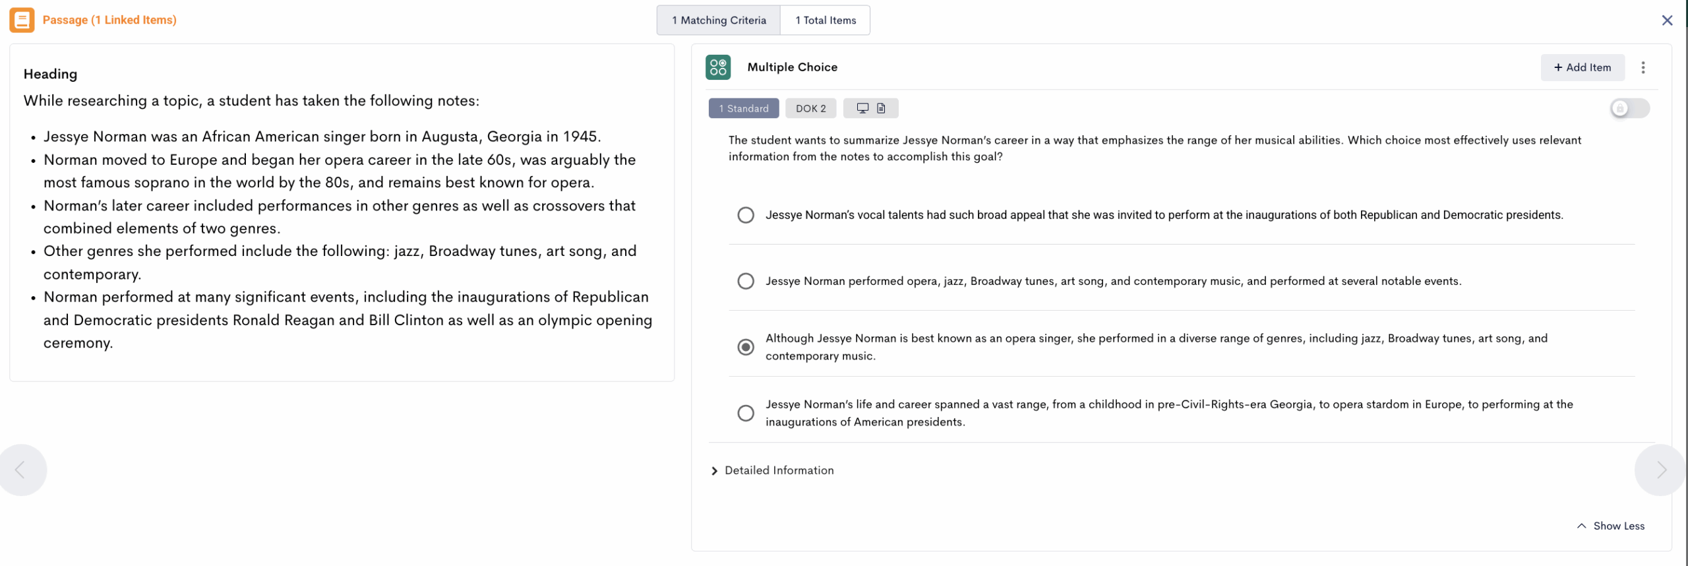Open the three-dot item options menu

click(x=1643, y=67)
